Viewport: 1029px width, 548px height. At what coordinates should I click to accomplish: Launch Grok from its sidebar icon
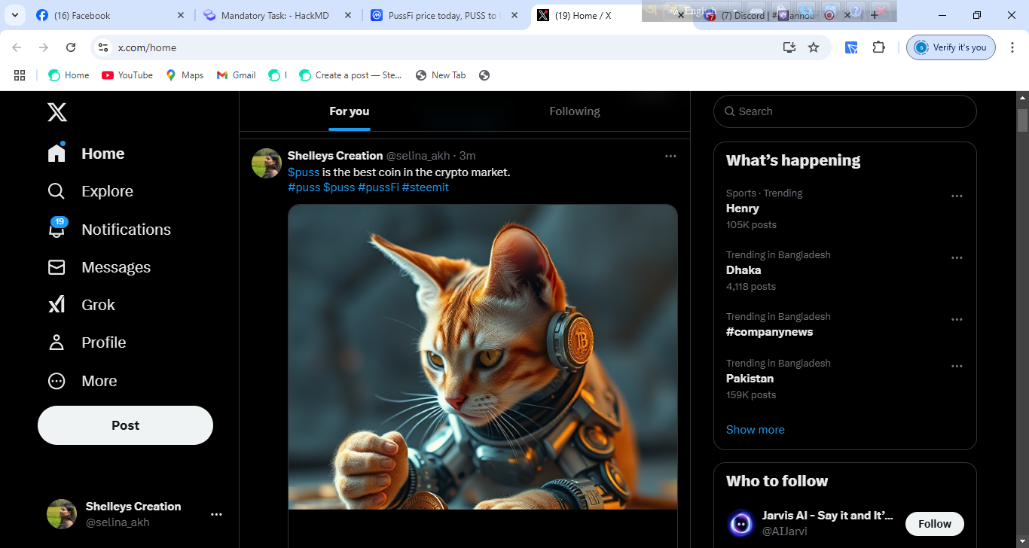pos(56,305)
